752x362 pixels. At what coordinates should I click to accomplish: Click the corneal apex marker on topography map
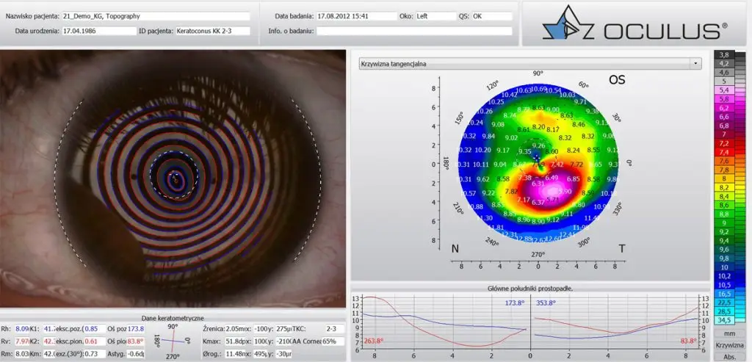click(538, 157)
